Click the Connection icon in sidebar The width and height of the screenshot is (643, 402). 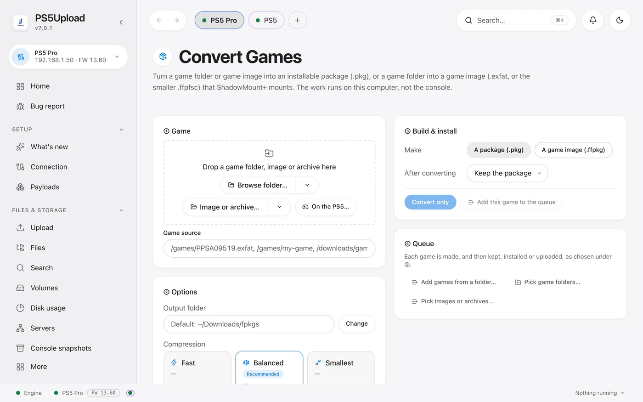coord(20,167)
